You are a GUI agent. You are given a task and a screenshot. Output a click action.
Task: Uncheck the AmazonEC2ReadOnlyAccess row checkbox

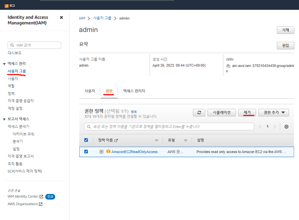(x=86, y=151)
